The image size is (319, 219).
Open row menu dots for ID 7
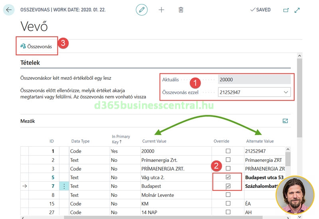pos(64,186)
